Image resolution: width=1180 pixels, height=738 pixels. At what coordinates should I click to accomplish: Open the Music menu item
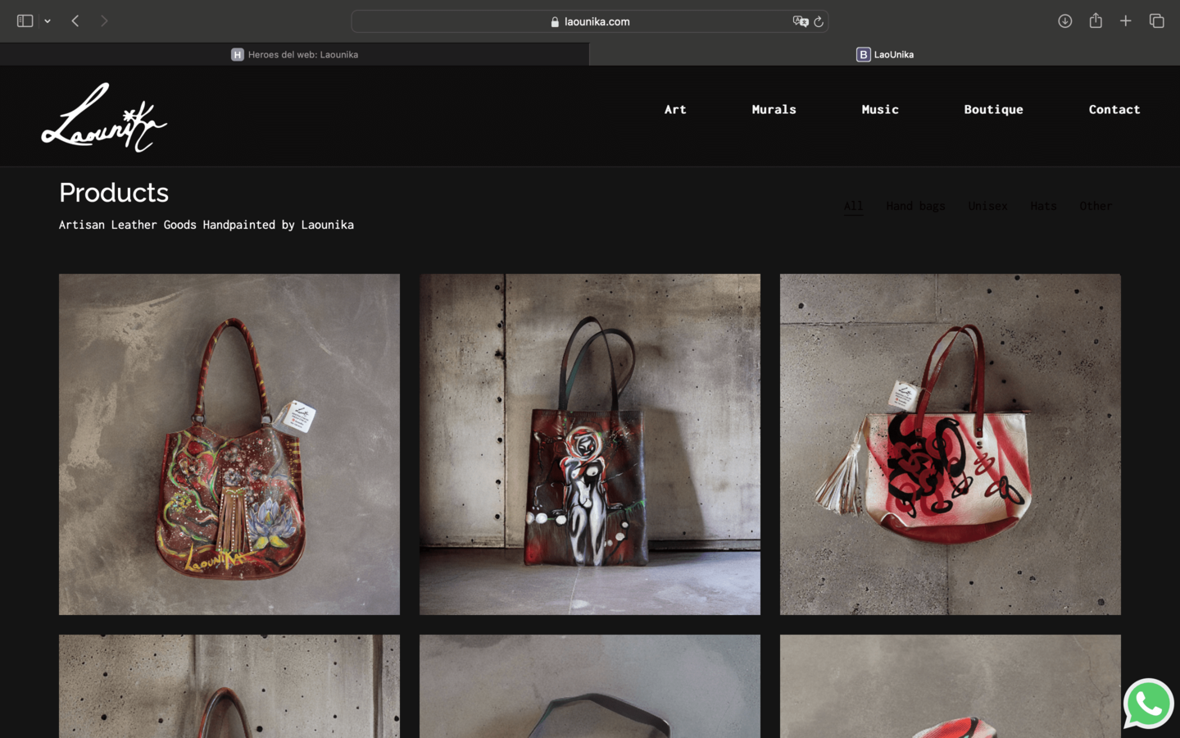tap(880, 109)
